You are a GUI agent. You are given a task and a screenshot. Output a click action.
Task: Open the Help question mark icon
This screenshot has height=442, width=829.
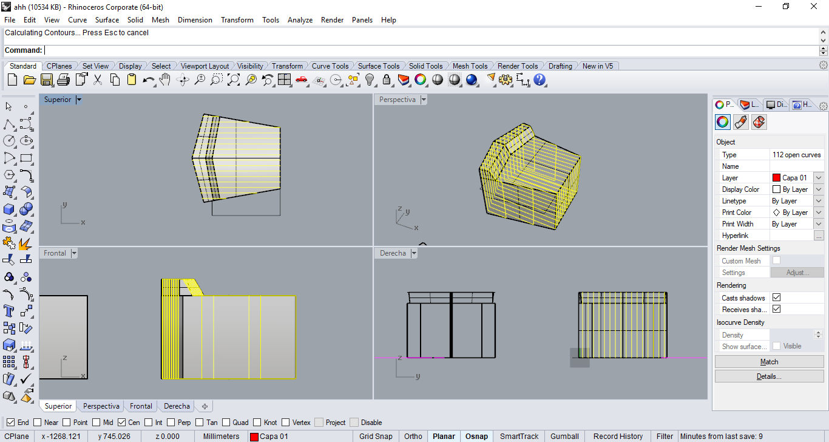pos(540,80)
